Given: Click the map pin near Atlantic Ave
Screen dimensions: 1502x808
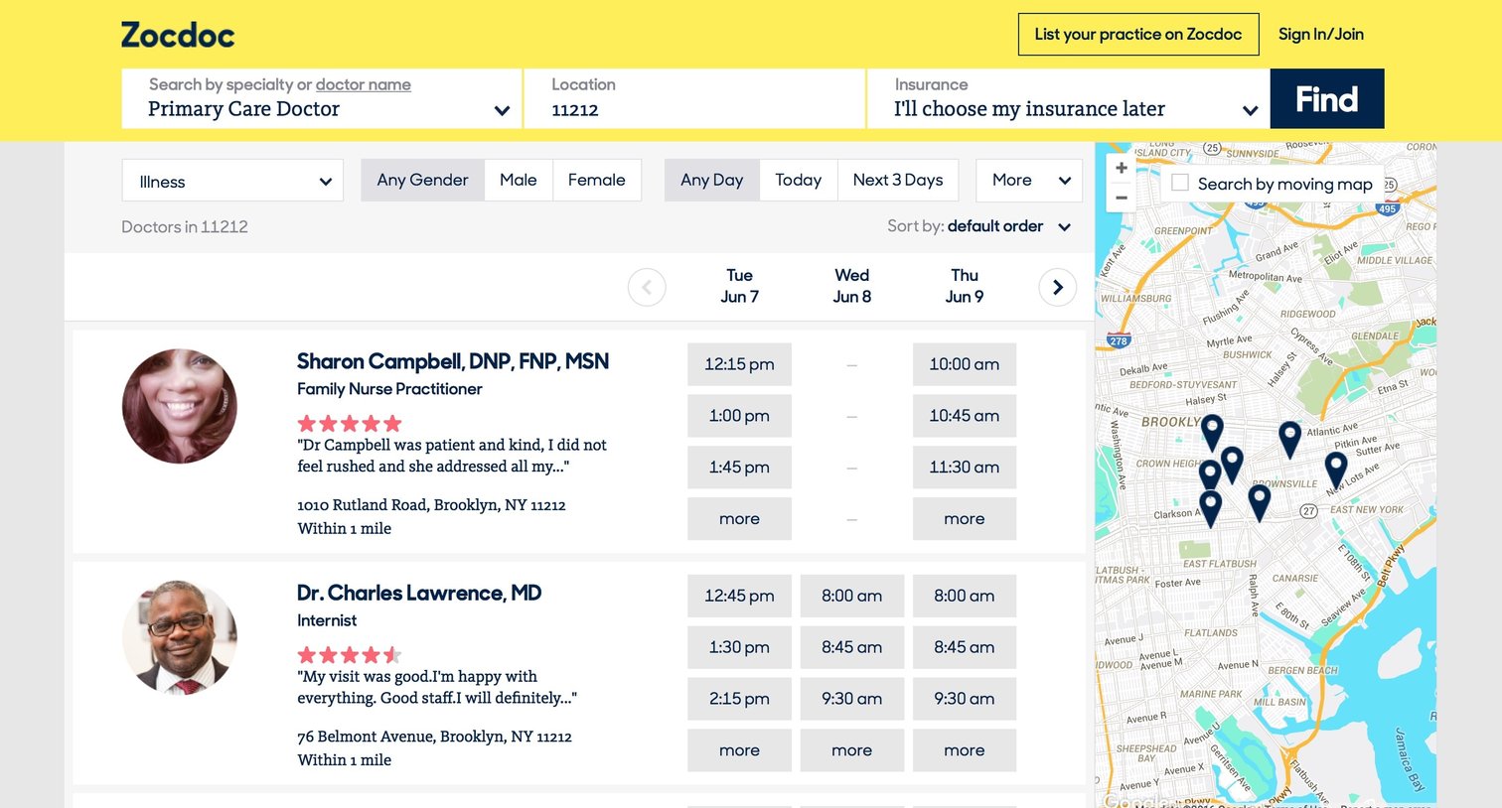Looking at the screenshot, I should click(x=1289, y=438).
